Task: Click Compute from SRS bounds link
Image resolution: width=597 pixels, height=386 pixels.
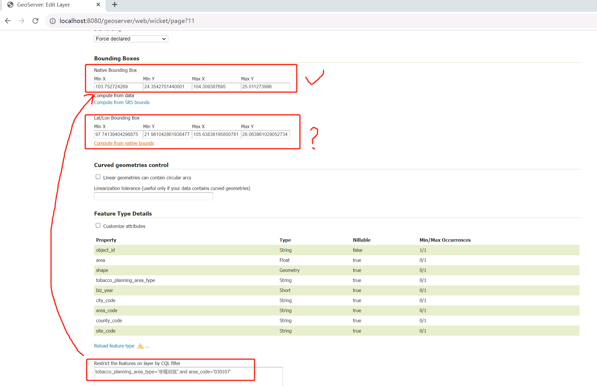Action: click(x=122, y=102)
